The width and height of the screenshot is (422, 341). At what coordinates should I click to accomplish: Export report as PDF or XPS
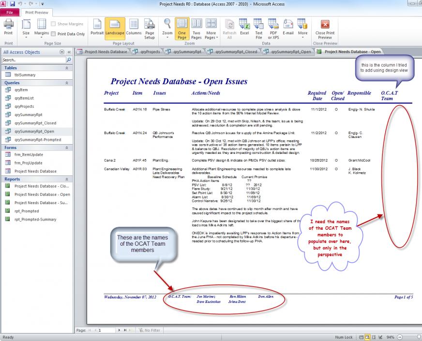tap(273, 29)
